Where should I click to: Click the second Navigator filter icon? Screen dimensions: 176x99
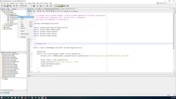[8, 93]
